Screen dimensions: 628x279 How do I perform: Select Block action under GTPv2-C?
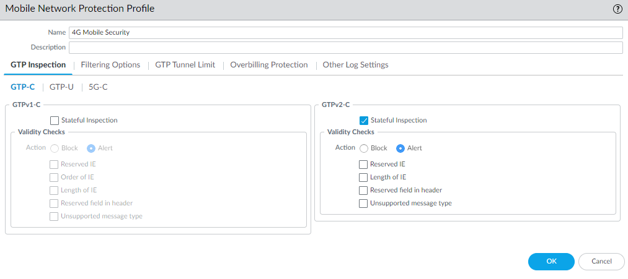[364, 148]
